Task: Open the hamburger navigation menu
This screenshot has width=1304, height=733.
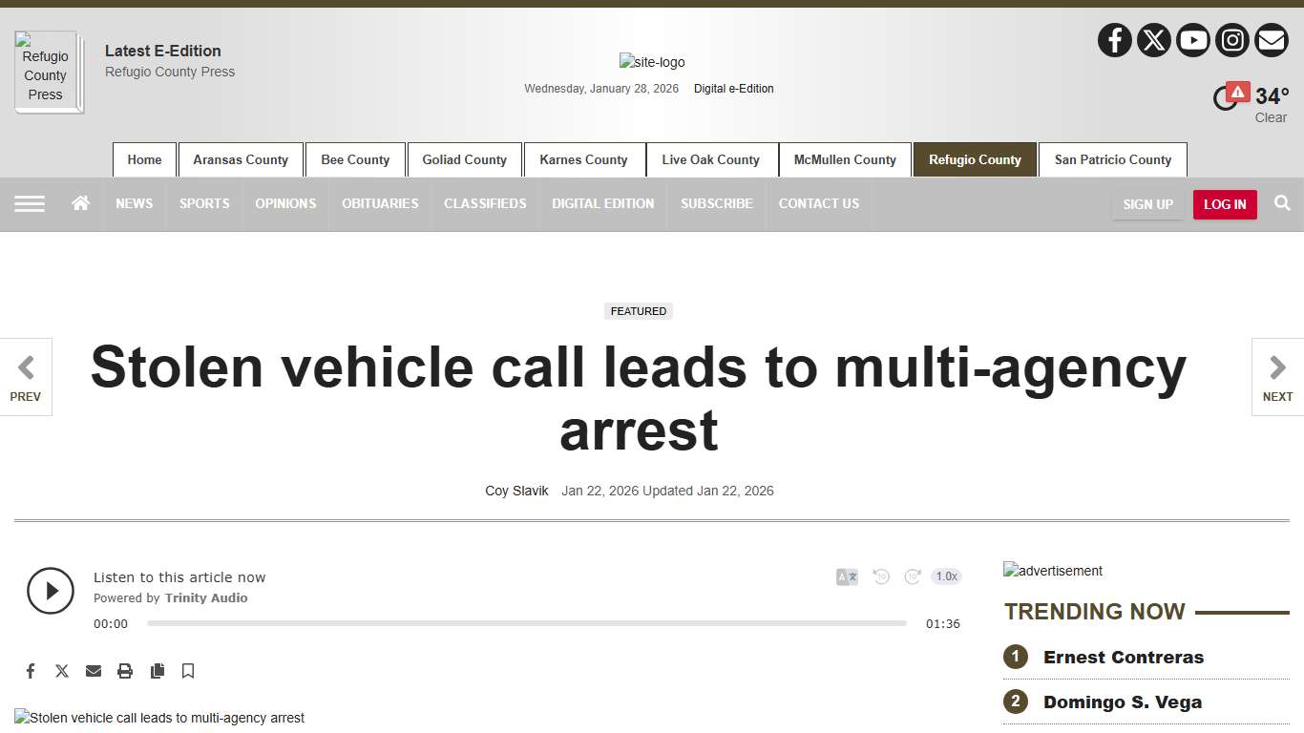Action: coord(30,203)
